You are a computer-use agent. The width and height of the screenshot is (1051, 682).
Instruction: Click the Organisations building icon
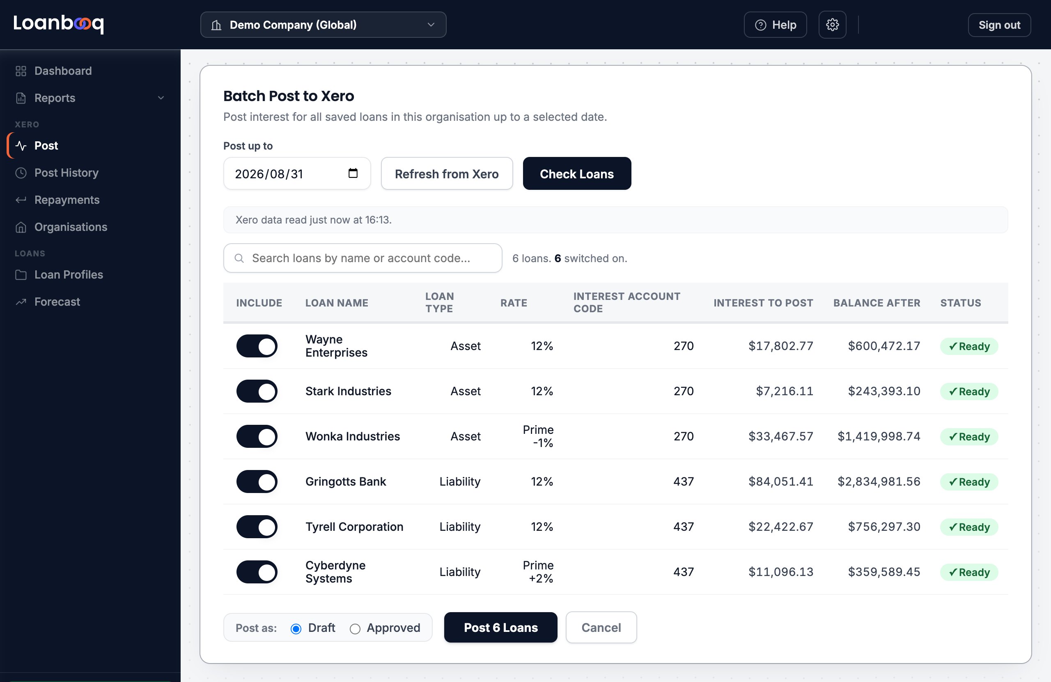[21, 227]
